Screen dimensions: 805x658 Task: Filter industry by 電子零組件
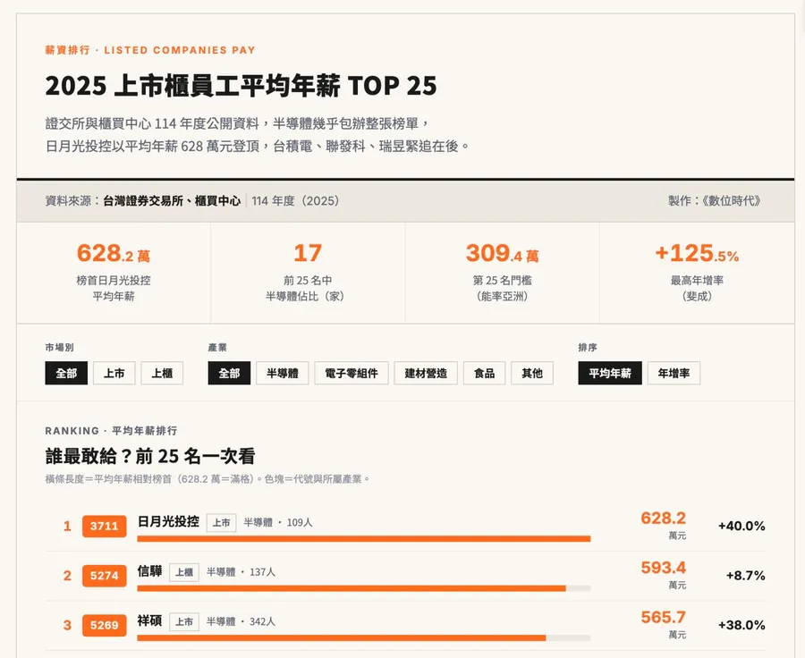[x=352, y=373]
